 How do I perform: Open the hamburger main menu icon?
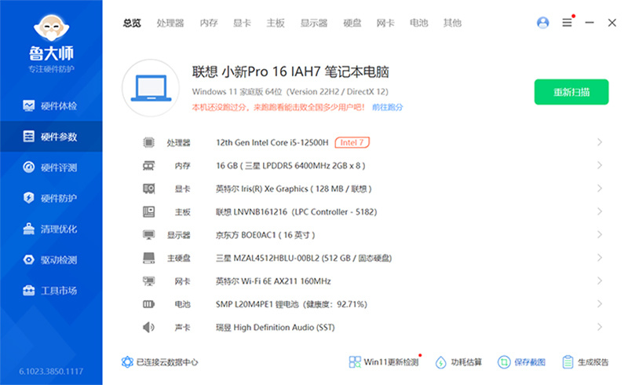coord(567,23)
